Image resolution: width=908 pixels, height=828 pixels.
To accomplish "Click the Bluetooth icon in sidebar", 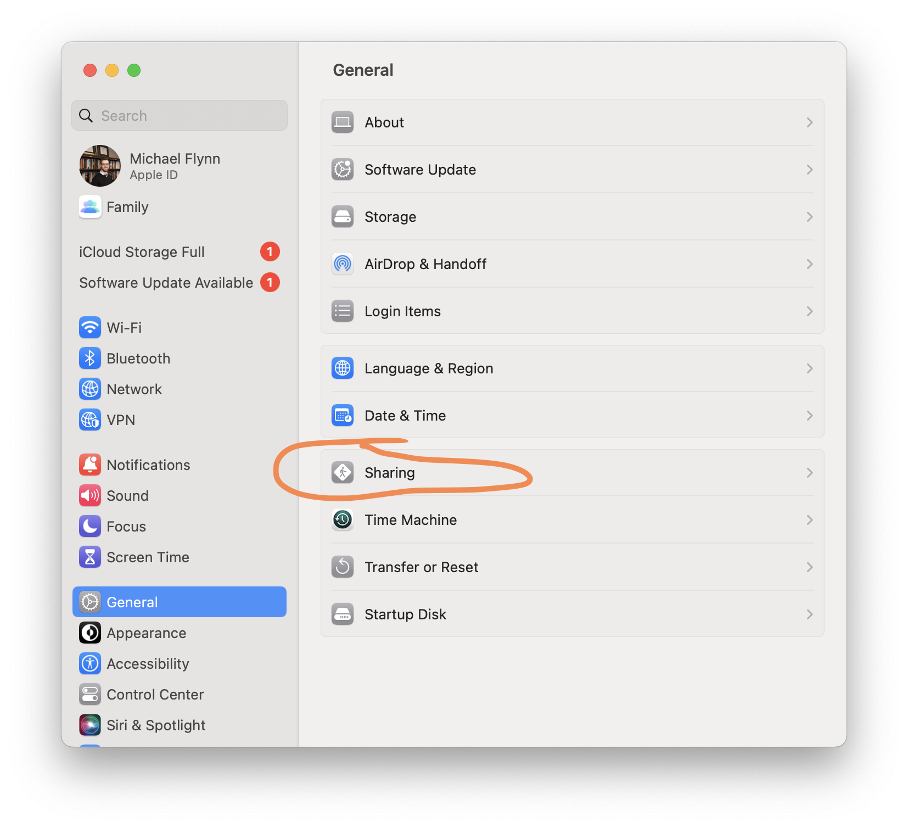I will tap(90, 359).
